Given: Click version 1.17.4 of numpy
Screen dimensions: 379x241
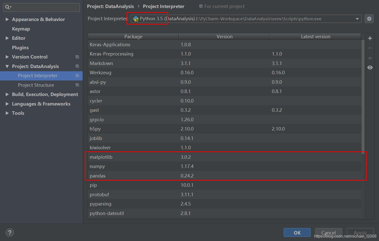Looking at the screenshot, I should click(x=187, y=166).
